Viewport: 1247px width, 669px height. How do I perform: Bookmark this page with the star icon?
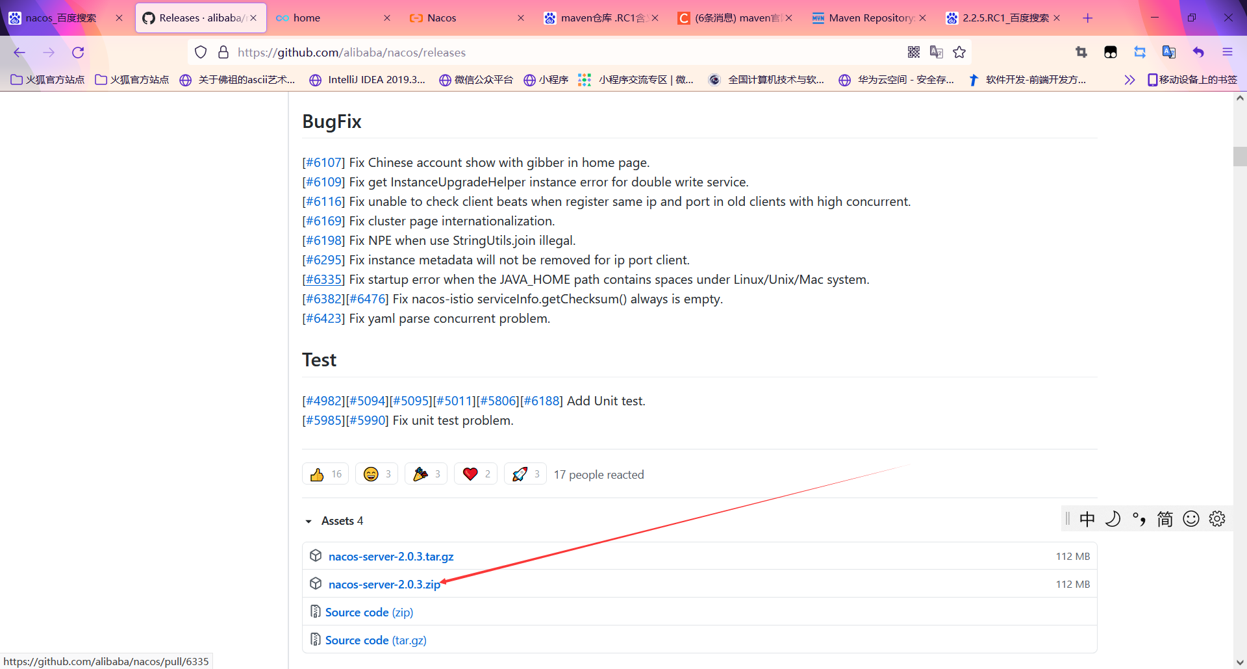pyautogui.click(x=959, y=52)
